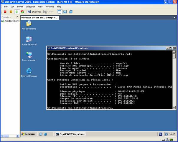Click Favorites panel scroll left arrow
Screen dimensions: 178x142
click(2, 136)
